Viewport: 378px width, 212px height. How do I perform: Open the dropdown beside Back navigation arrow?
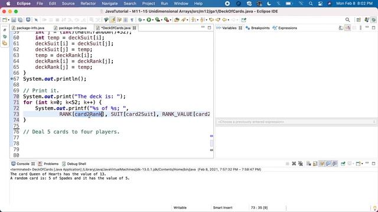click(x=229, y=20)
